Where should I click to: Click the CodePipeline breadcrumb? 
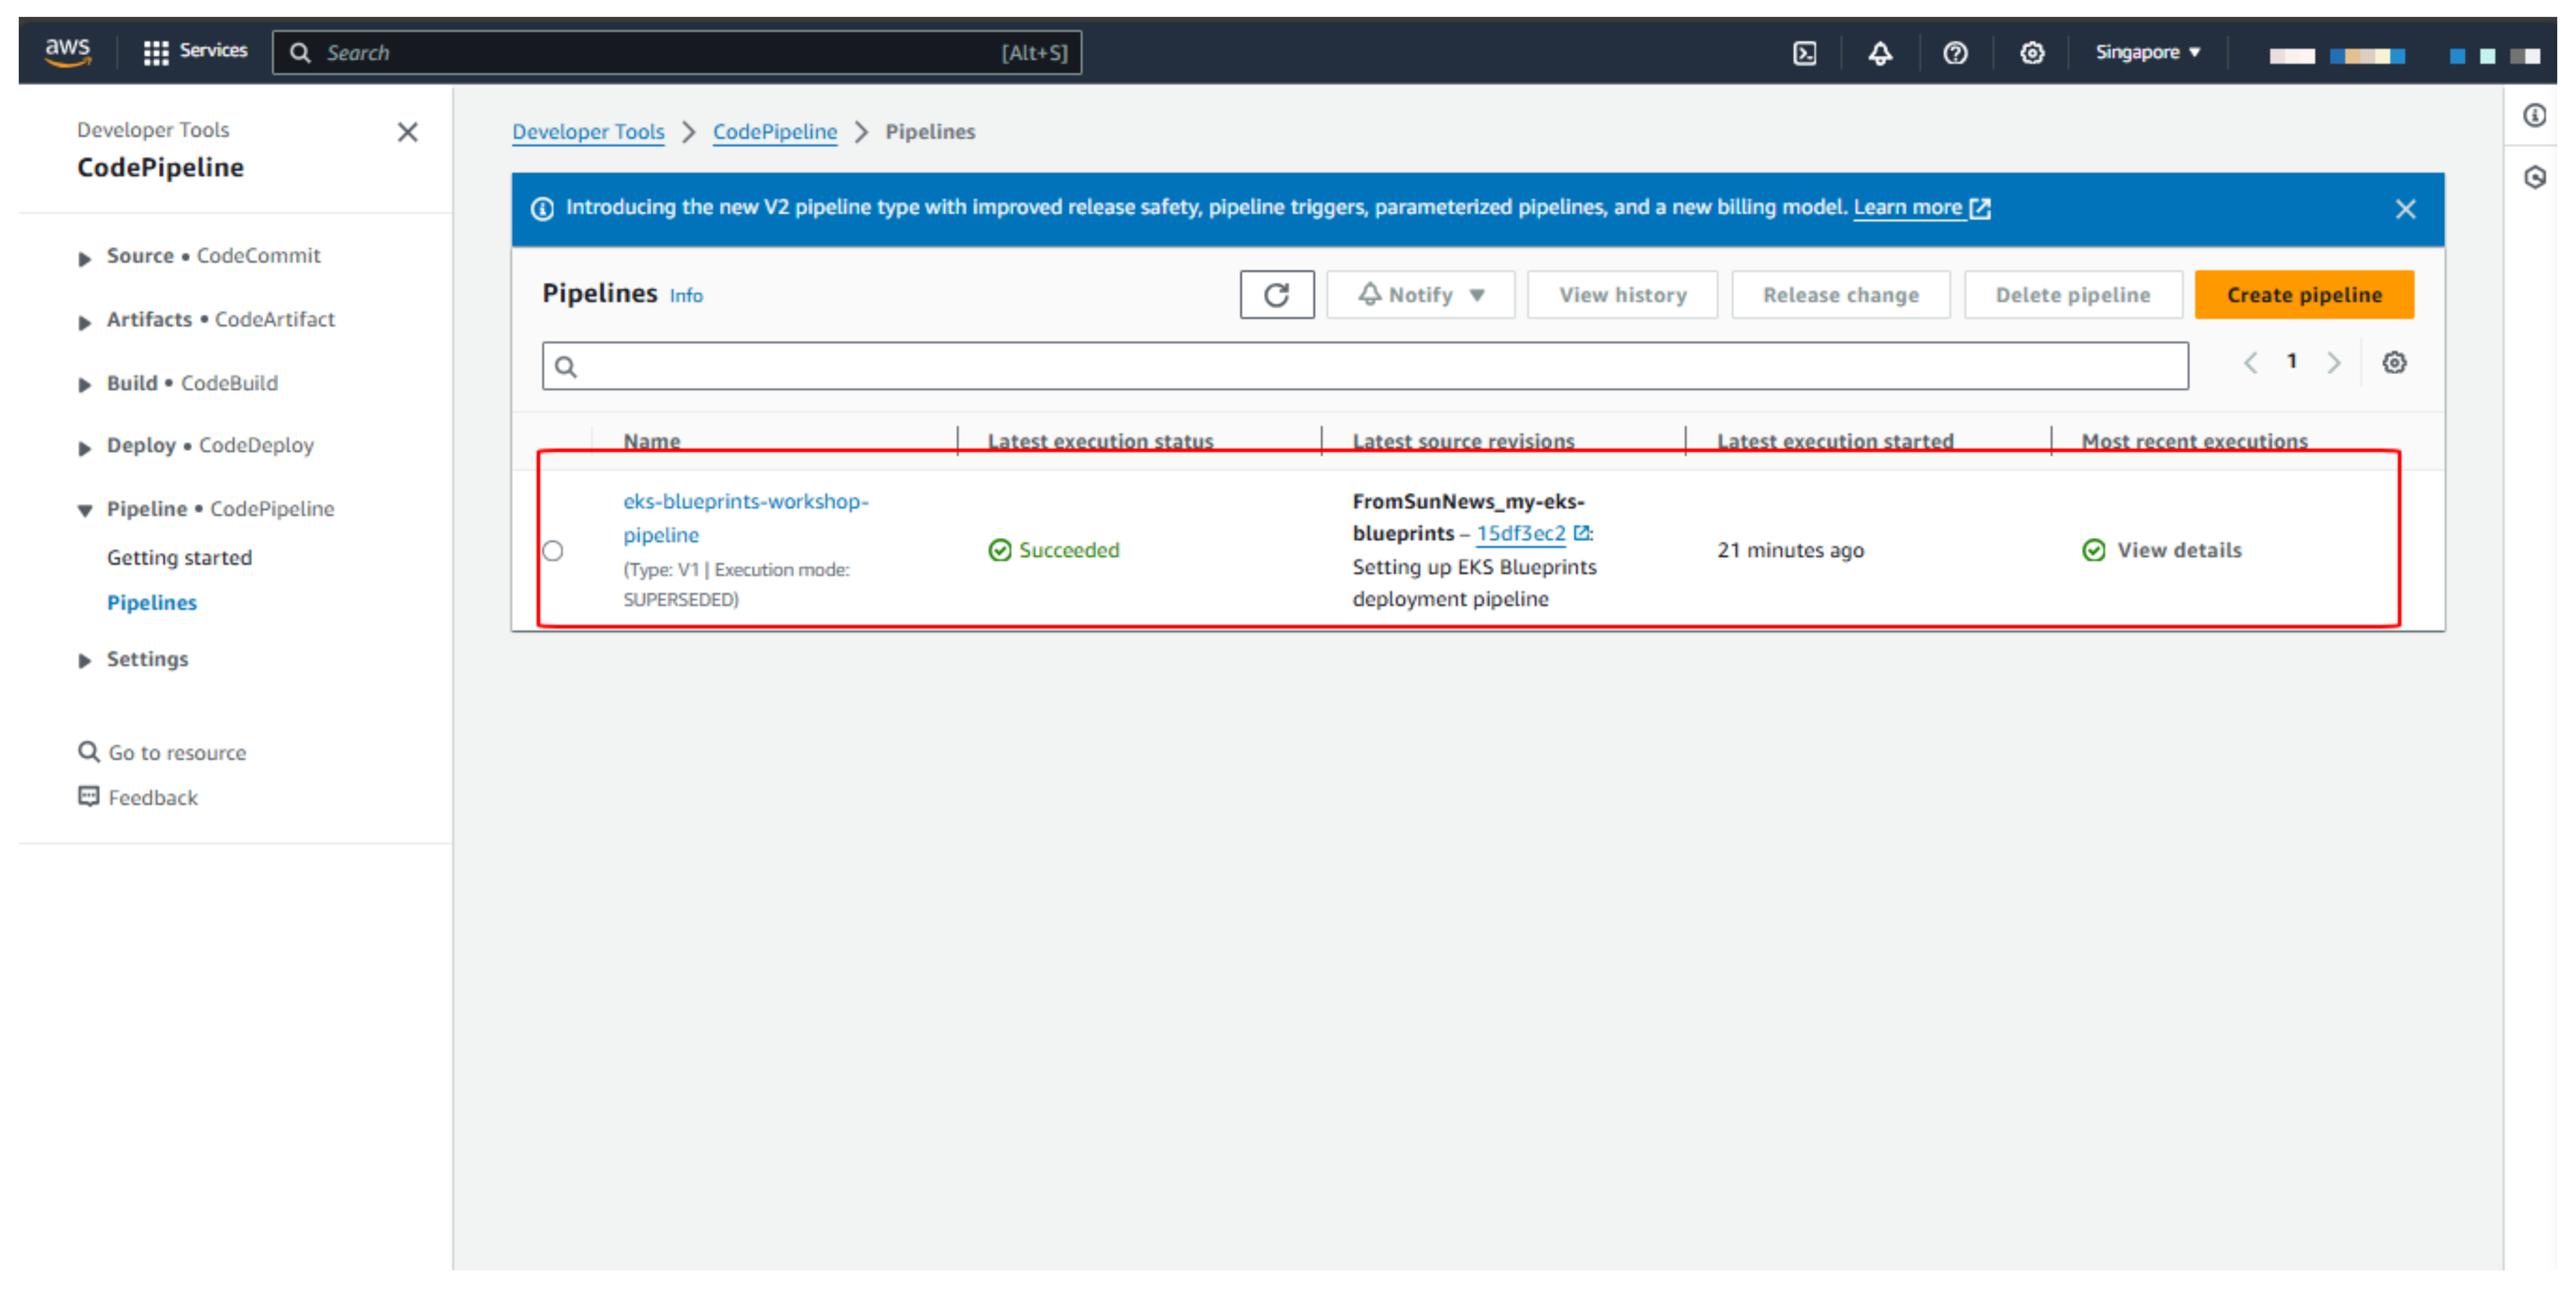(775, 132)
